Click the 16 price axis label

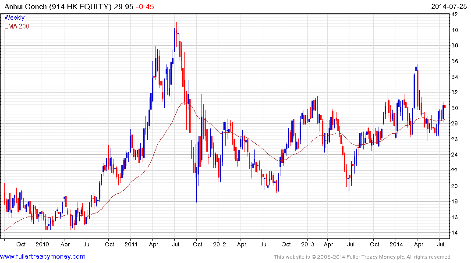pyautogui.click(x=455, y=217)
